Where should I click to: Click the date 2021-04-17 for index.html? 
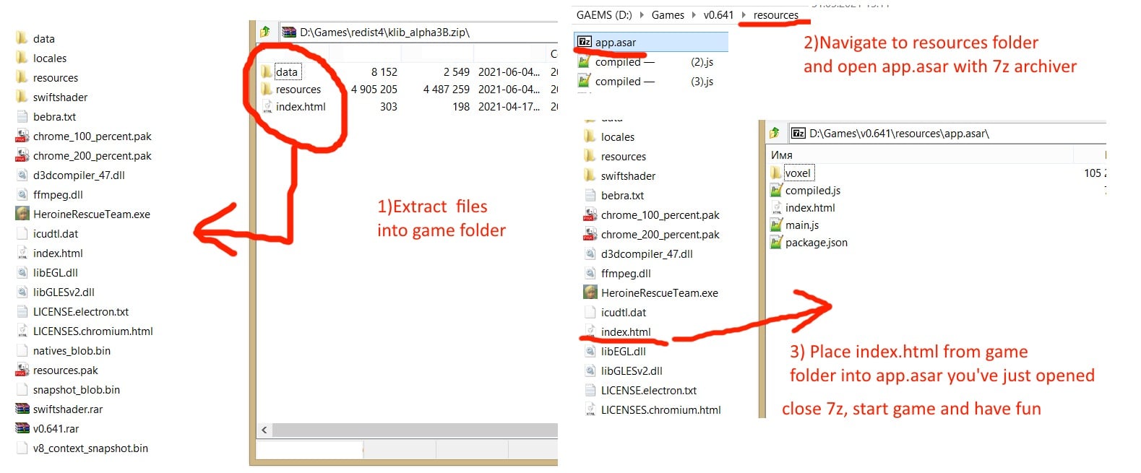tap(509, 107)
